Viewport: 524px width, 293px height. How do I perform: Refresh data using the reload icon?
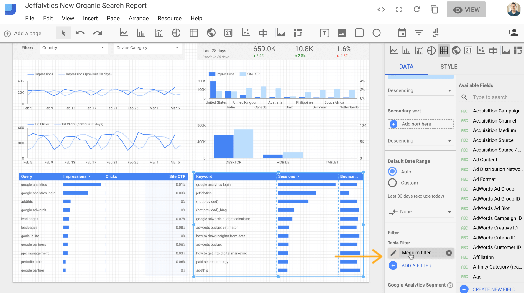pos(417,9)
